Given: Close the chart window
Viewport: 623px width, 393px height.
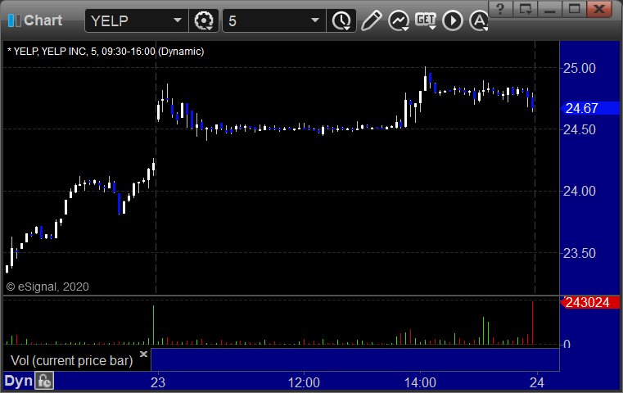Looking at the screenshot, I should point(599,8).
